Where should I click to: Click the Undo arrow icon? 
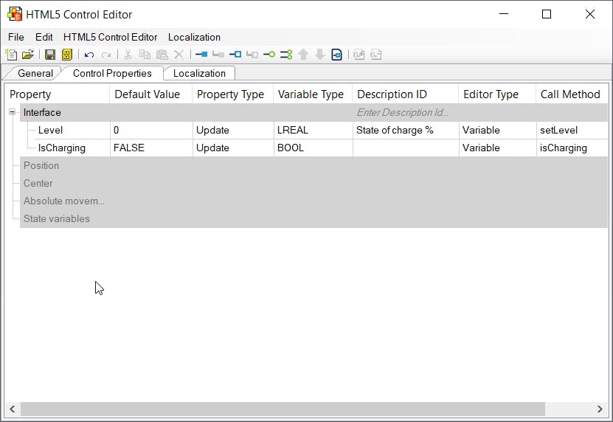coord(89,55)
